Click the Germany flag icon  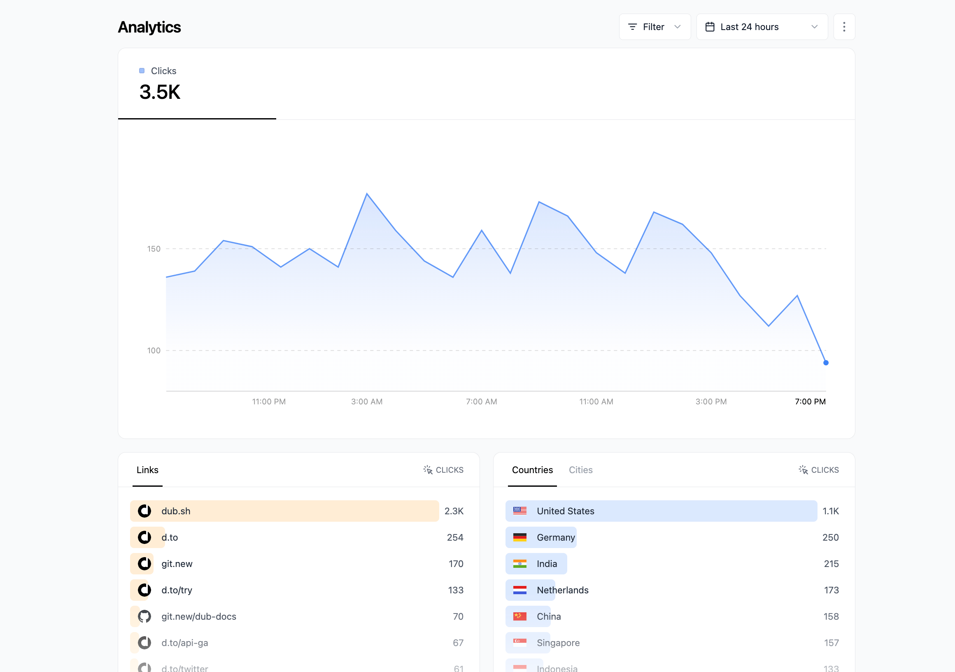[520, 537]
